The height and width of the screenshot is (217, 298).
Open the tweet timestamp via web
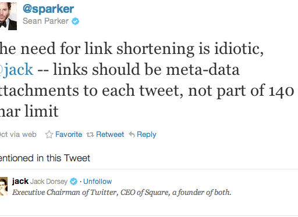click(x=18, y=134)
